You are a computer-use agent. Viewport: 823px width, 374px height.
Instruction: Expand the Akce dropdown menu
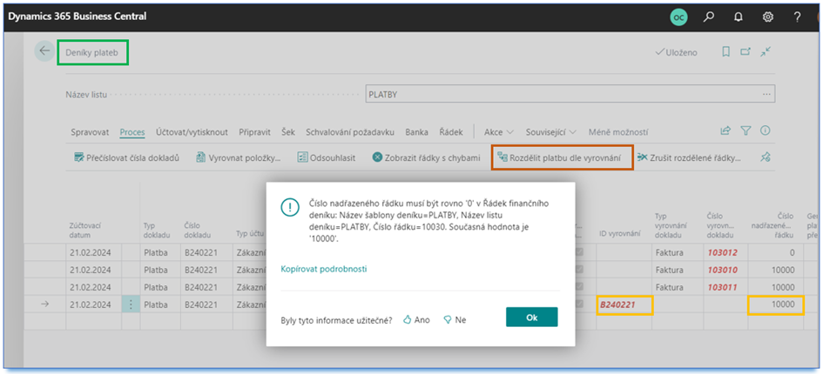[498, 132]
